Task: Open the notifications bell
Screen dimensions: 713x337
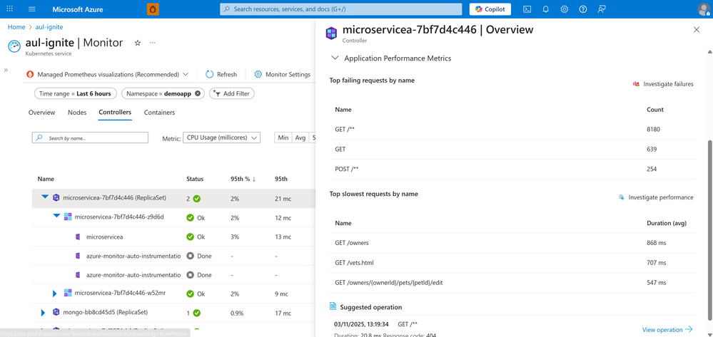Action: pos(546,9)
